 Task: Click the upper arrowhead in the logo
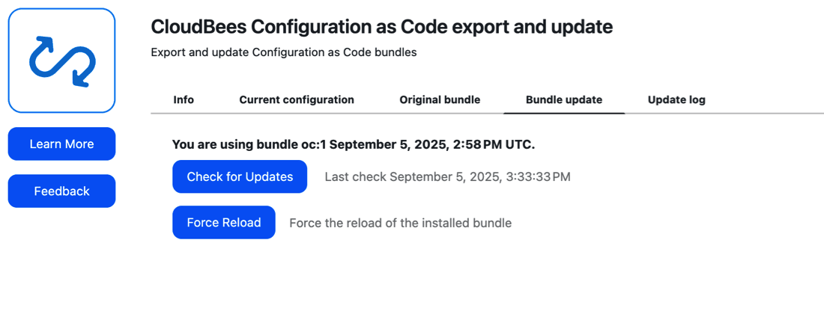coord(46,43)
